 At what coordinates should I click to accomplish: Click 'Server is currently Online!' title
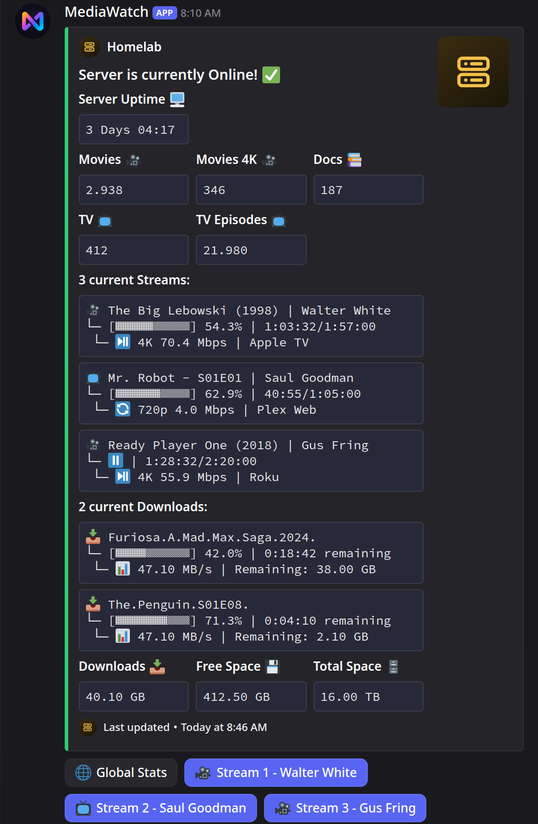click(168, 75)
